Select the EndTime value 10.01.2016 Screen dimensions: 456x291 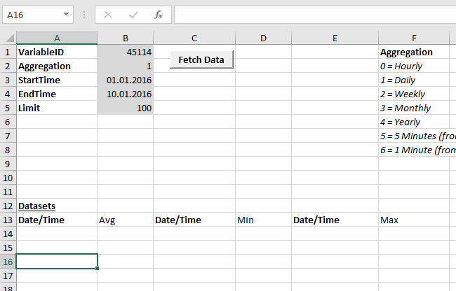click(x=125, y=94)
